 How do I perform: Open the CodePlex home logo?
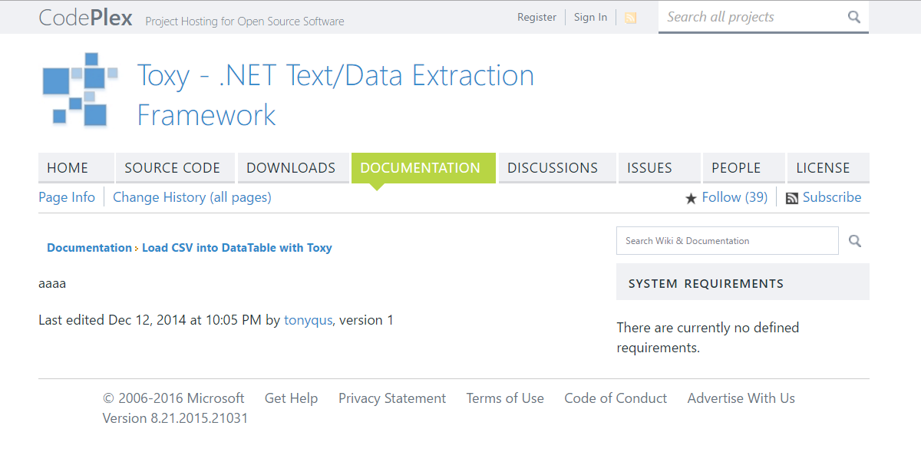[85, 18]
